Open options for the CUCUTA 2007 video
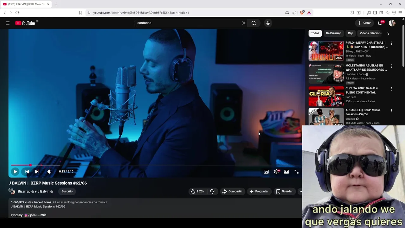 point(392,89)
